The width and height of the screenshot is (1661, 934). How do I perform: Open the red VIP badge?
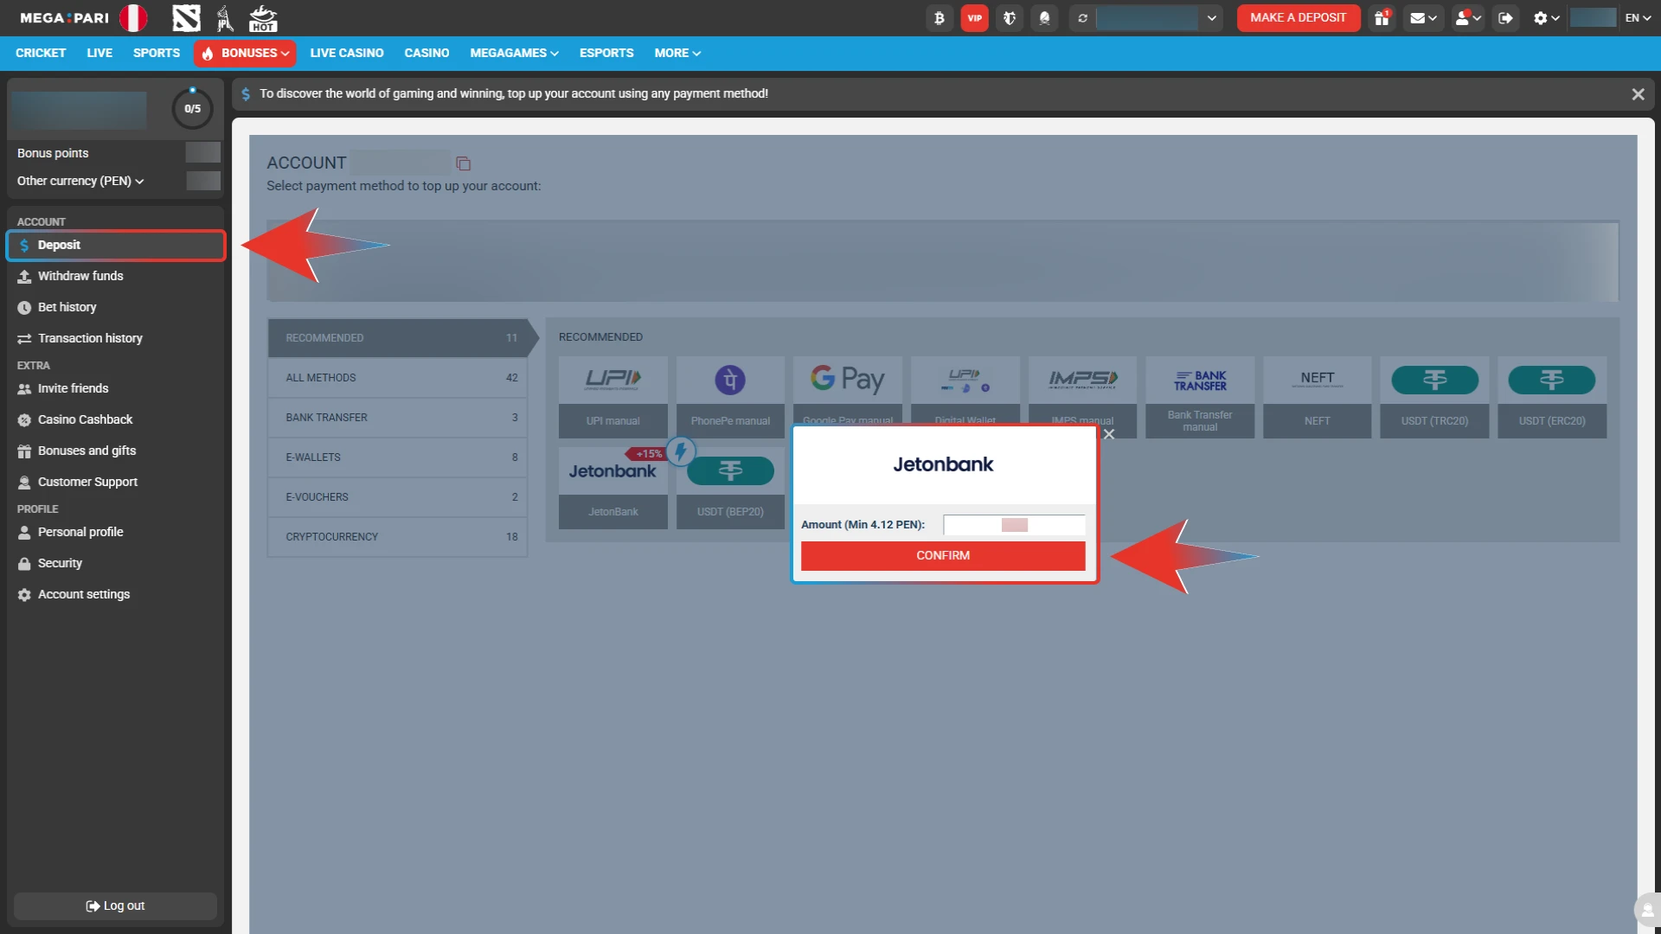[x=975, y=18]
